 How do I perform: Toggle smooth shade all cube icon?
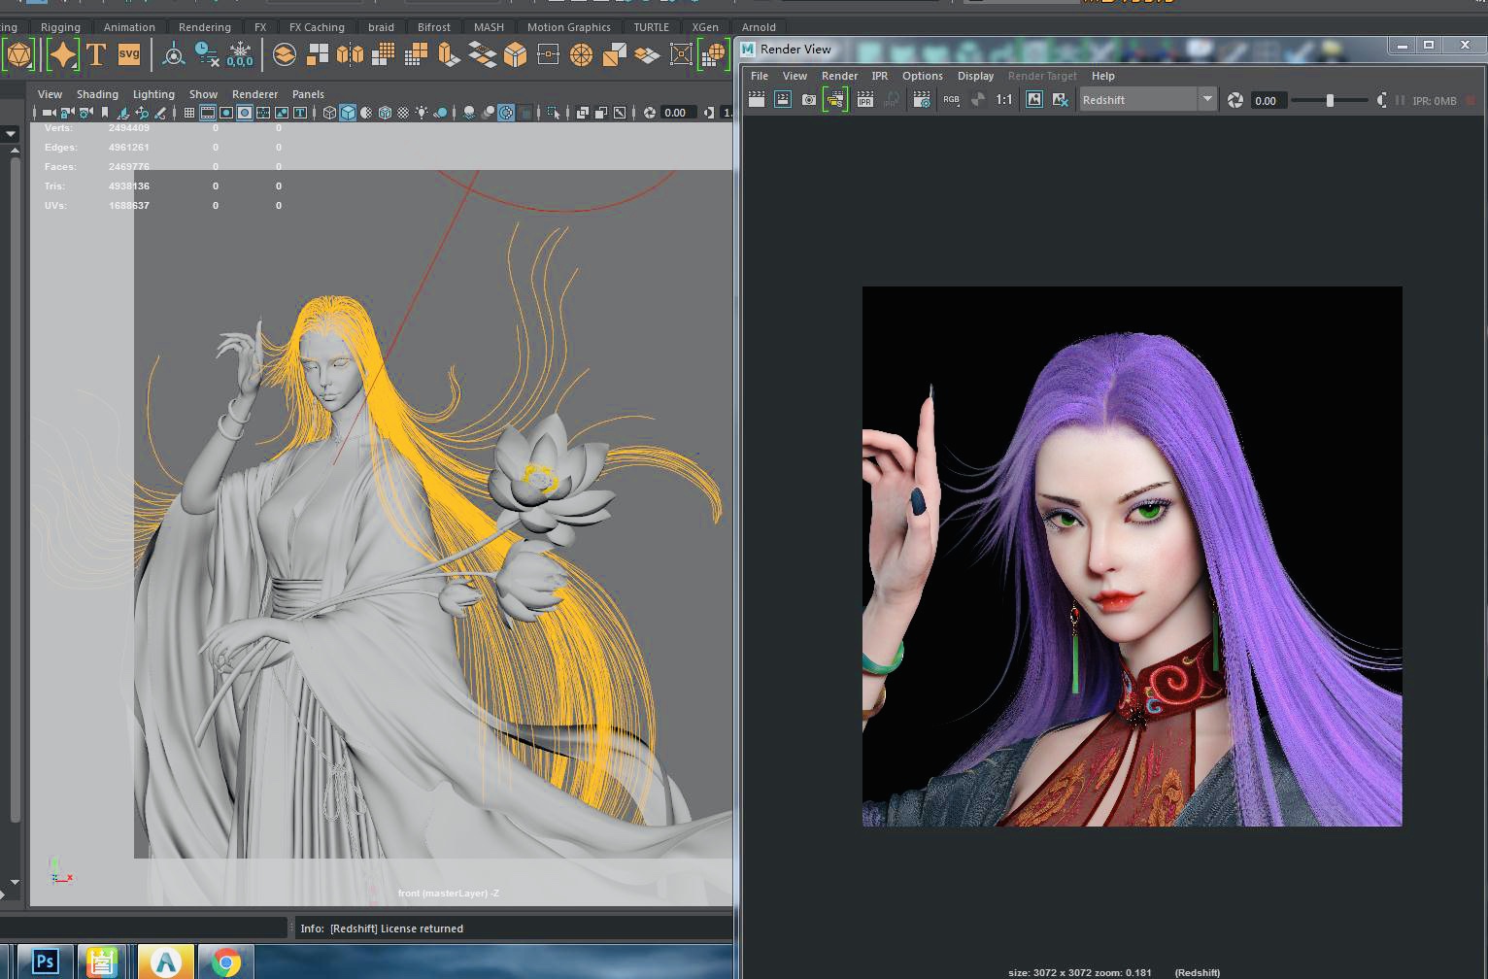[x=348, y=113]
